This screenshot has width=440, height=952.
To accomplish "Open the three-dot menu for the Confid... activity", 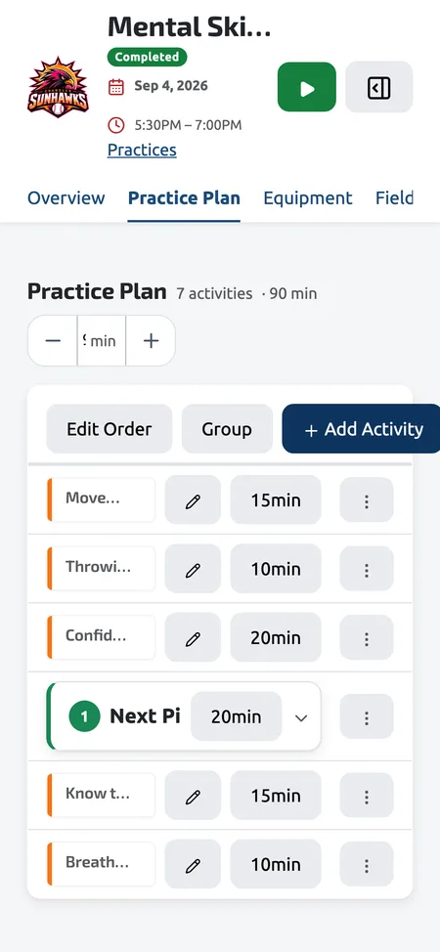I will pos(367,637).
